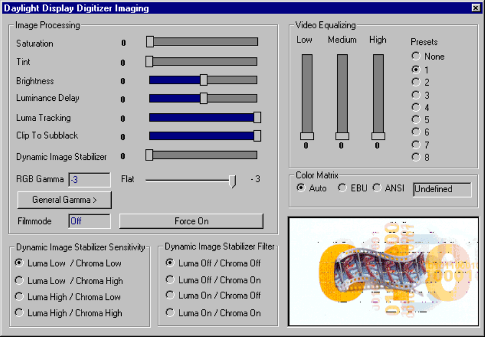
Task: Select preset 5 radio button
Action: click(416, 120)
